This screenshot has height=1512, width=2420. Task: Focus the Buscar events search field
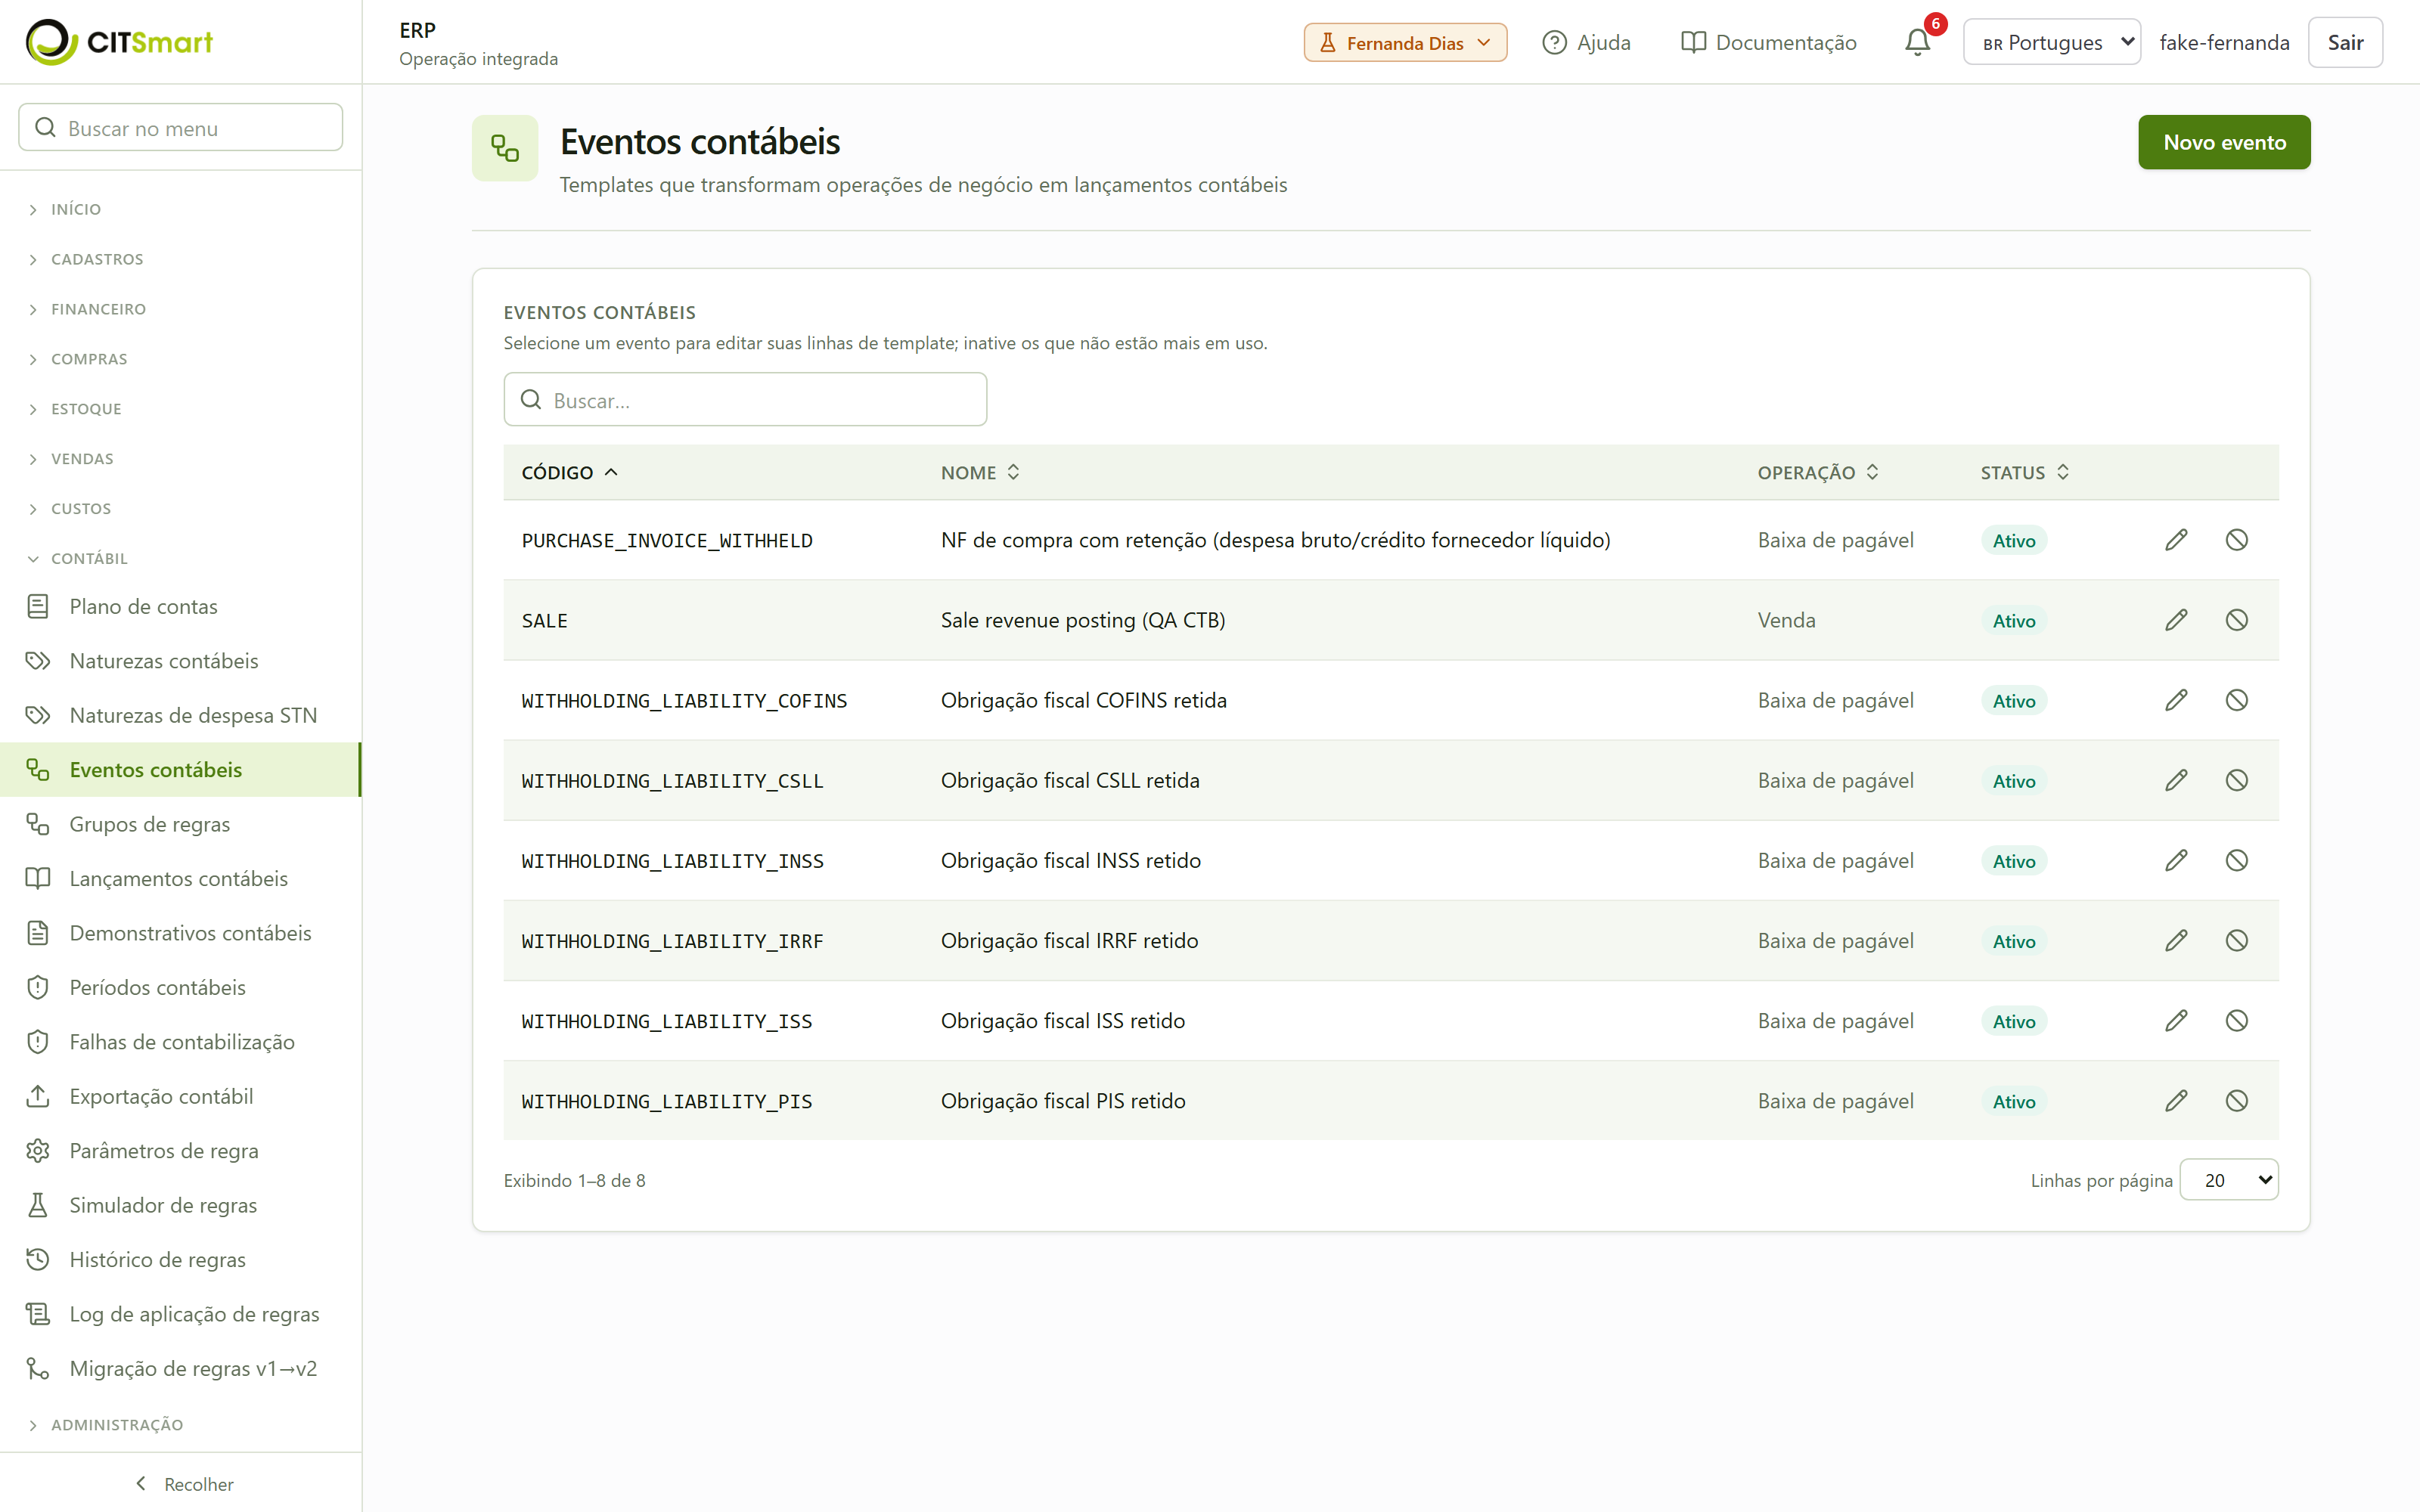(x=745, y=400)
